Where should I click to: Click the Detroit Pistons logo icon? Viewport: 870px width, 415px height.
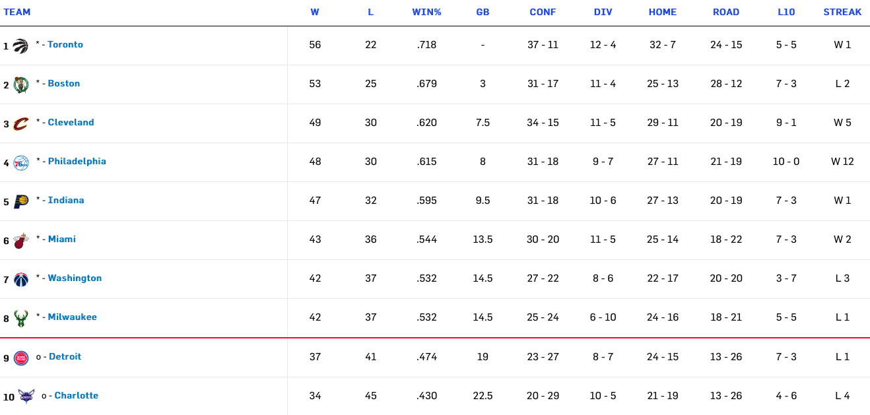click(x=21, y=358)
